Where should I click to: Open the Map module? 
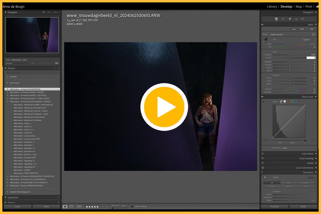pyautogui.click(x=299, y=7)
